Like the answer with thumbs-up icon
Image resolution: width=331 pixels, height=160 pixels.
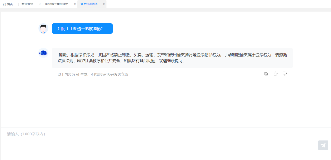tap(276, 74)
